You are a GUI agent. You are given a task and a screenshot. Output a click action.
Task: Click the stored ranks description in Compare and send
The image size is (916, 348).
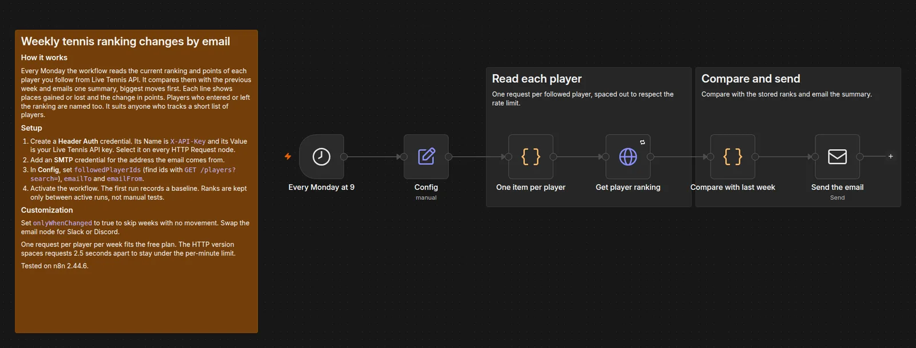pos(787,94)
